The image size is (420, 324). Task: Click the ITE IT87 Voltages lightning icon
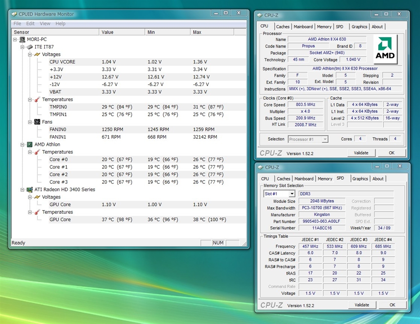point(37,54)
